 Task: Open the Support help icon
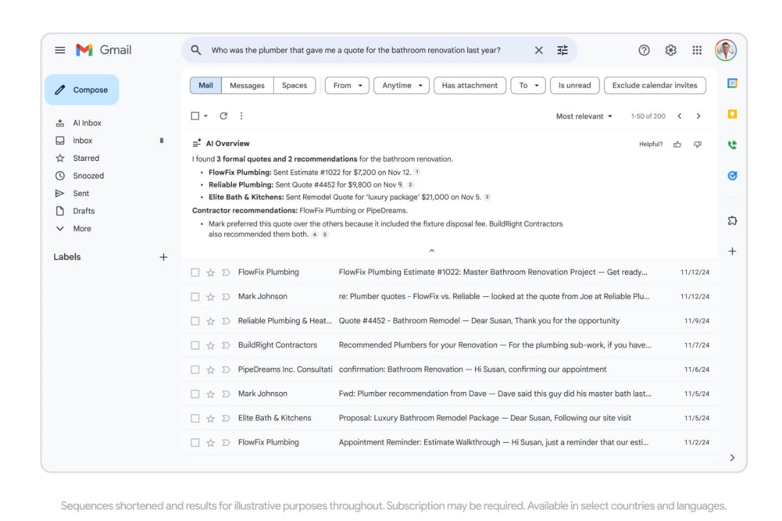pyautogui.click(x=644, y=50)
